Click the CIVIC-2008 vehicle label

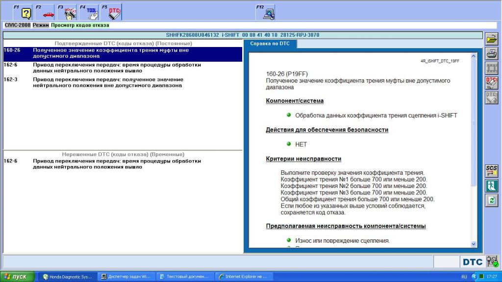tap(17, 25)
